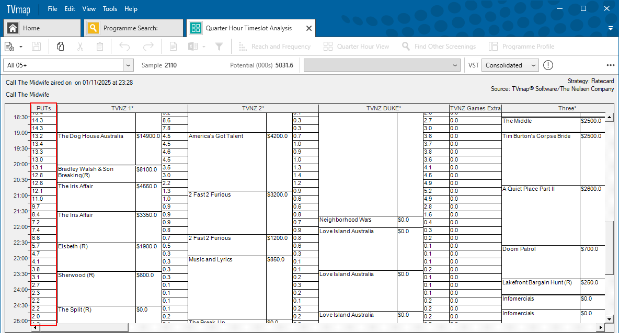619x333 pixels.
Task: Open the Programme Profile view
Action: (521, 47)
